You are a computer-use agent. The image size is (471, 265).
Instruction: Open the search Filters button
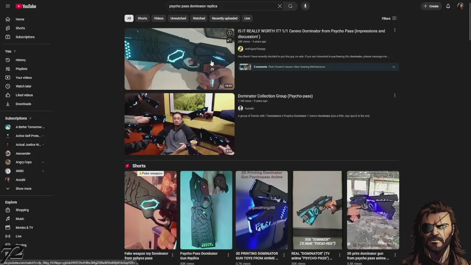[389, 18]
